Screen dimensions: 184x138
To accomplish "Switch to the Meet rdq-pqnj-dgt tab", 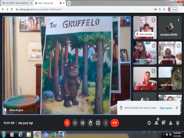I will click(x=49, y=3).
